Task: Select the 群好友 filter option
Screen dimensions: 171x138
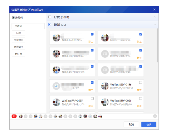Action: pos(18,54)
